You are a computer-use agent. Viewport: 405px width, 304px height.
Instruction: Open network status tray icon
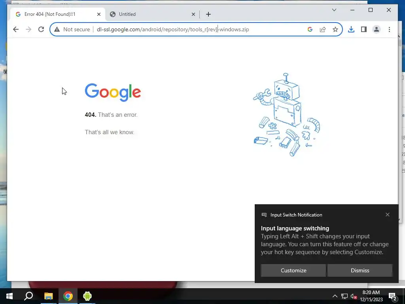tap(344, 296)
